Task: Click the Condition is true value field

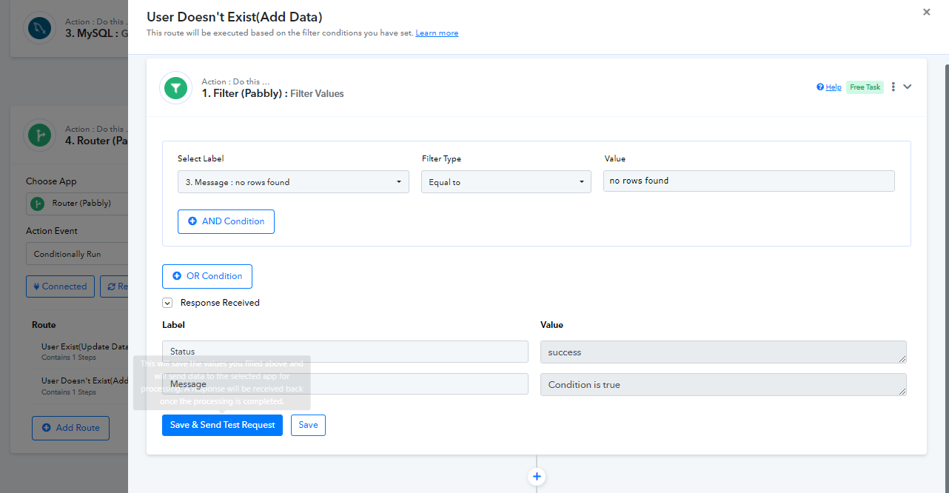Action: point(723,385)
